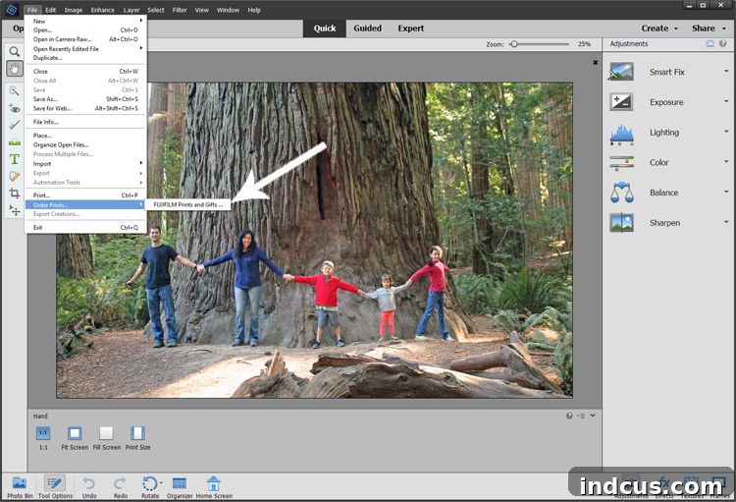Switch to Expert mode tab
The image size is (736, 502).
(411, 28)
